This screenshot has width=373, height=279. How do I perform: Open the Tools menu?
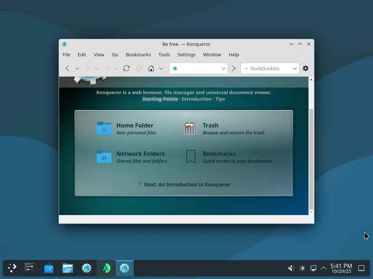[164, 54]
